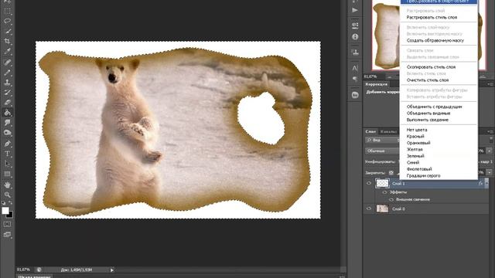The width and height of the screenshot is (495, 278).
Task: Select the Eyedropper tool
Action: click(7, 52)
